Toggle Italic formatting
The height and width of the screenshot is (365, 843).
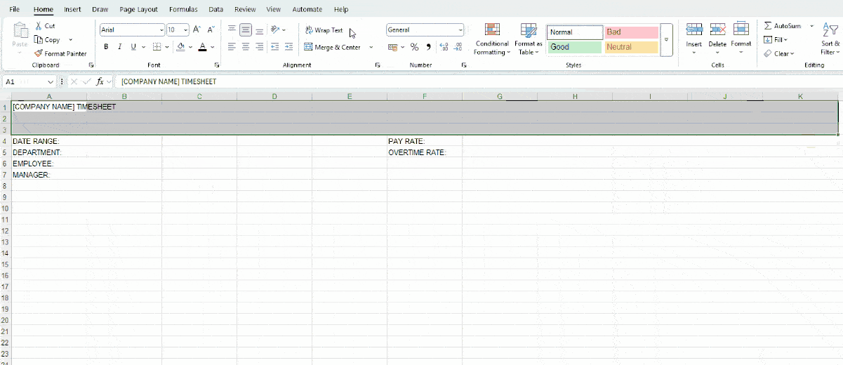pyautogui.click(x=119, y=47)
